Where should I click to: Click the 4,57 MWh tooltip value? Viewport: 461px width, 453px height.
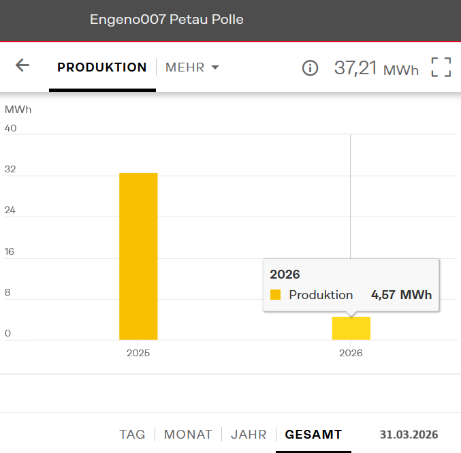[x=401, y=295]
